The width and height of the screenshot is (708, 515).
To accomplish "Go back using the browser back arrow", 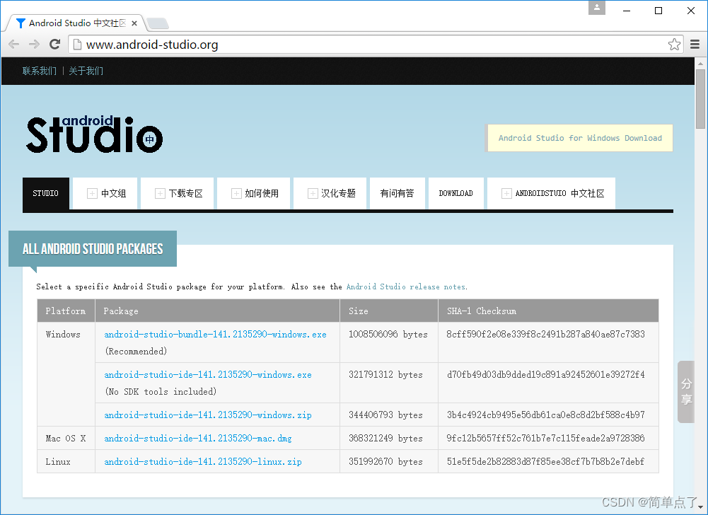I will 14,45.
